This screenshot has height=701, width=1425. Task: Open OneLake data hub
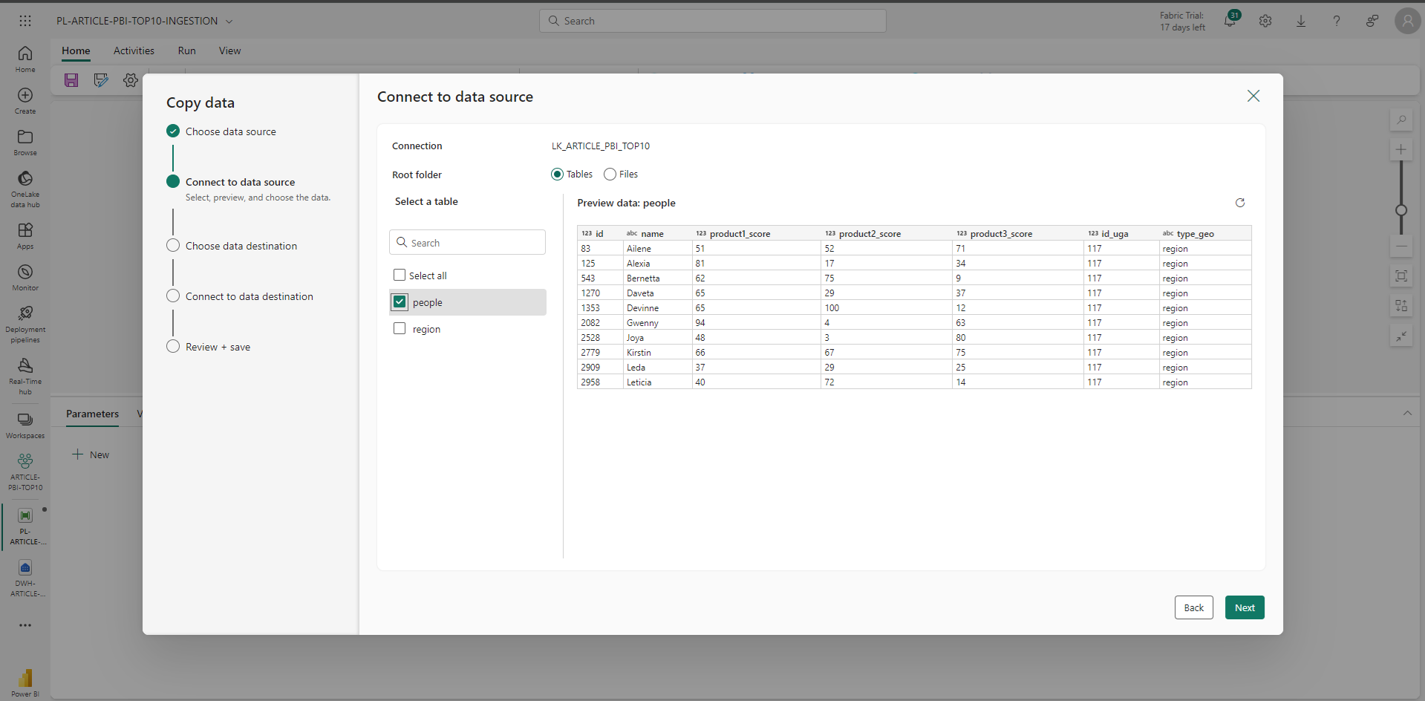click(25, 189)
